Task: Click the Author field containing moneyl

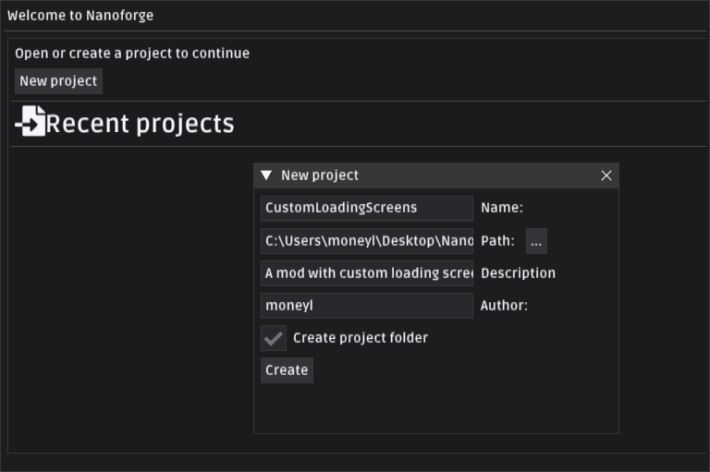Action: (x=366, y=306)
